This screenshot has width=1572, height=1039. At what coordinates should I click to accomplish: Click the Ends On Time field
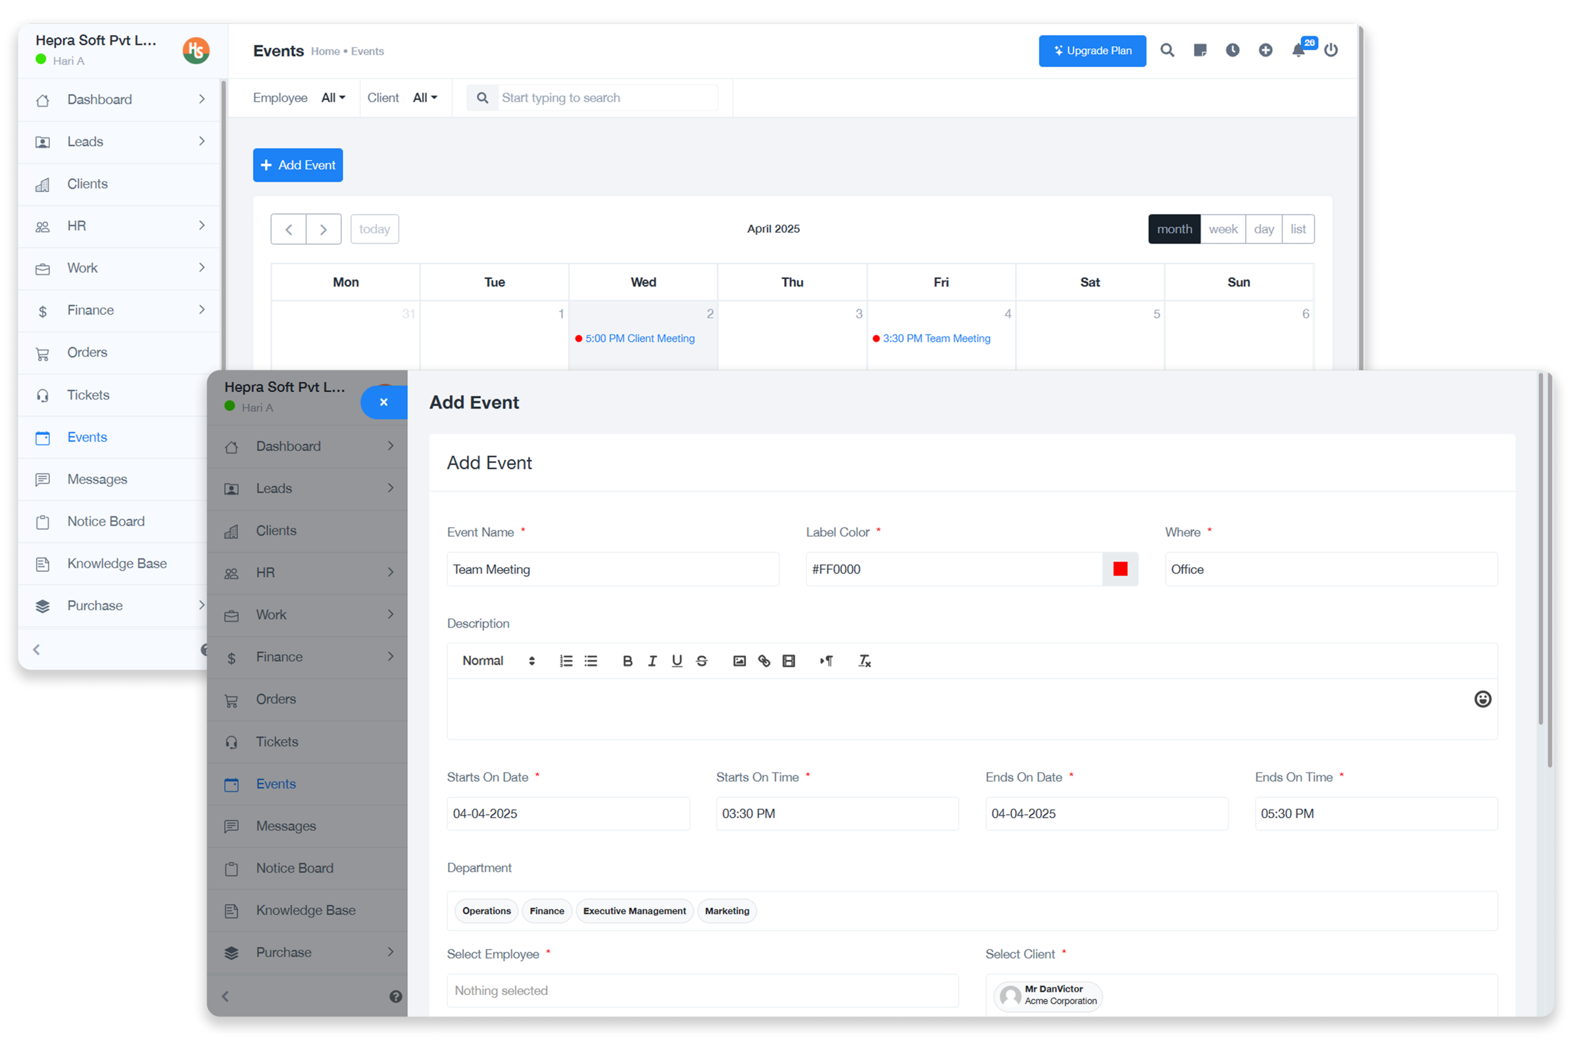(x=1376, y=814)
